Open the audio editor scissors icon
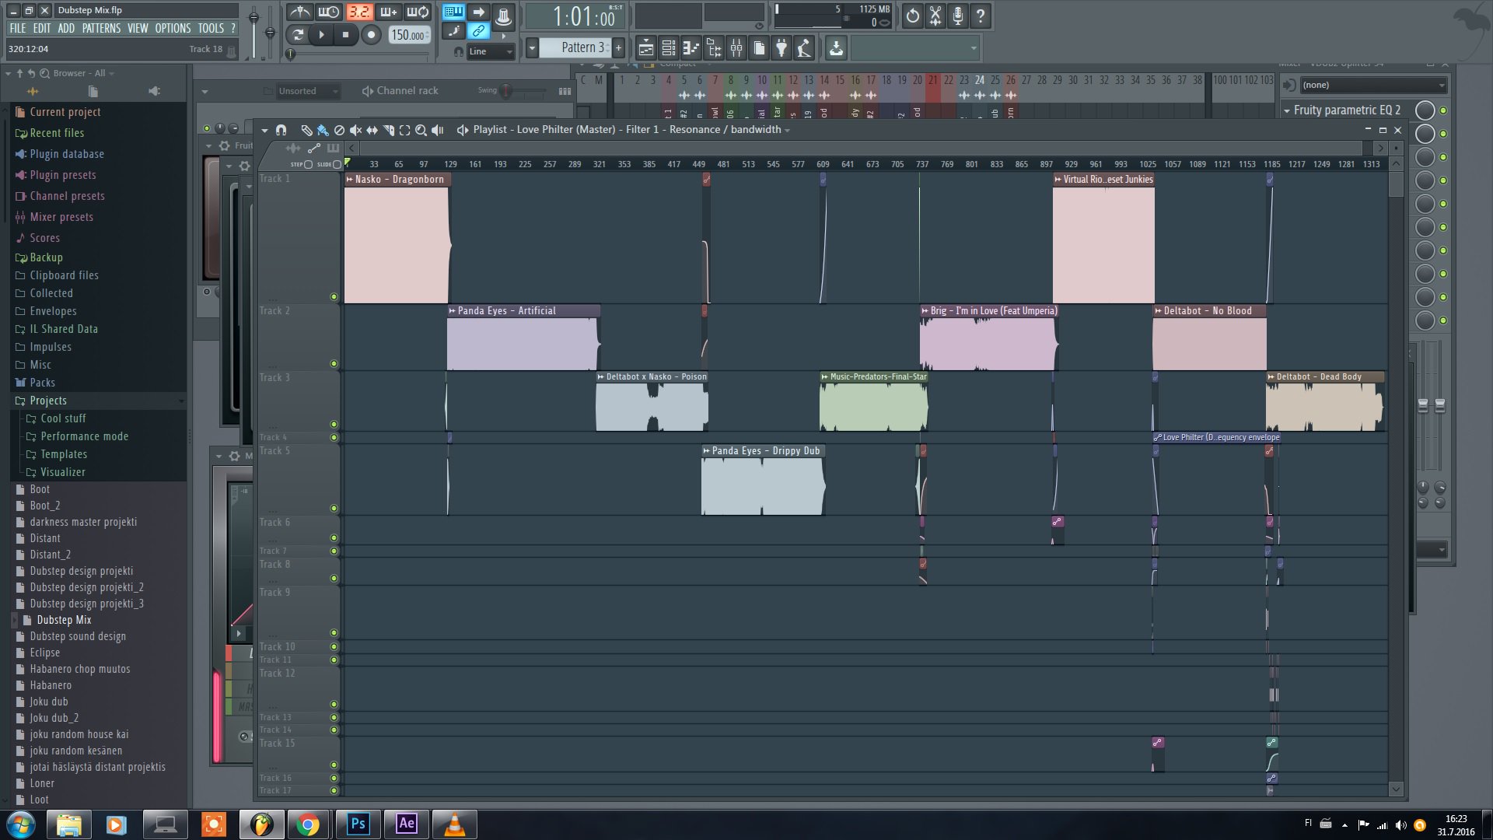The width and height of the screenshot is (1493, 840). [935, 16]
